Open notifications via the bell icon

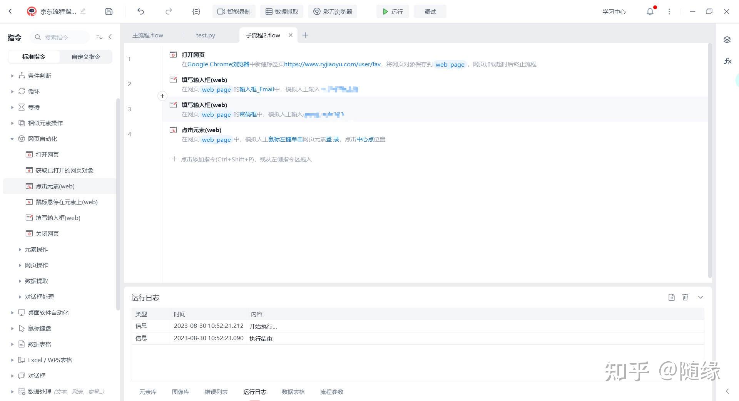click(x=650, y=11)
